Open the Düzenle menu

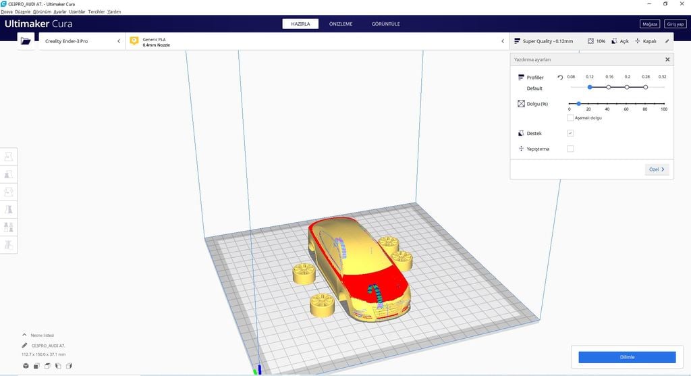pos(22,11)
